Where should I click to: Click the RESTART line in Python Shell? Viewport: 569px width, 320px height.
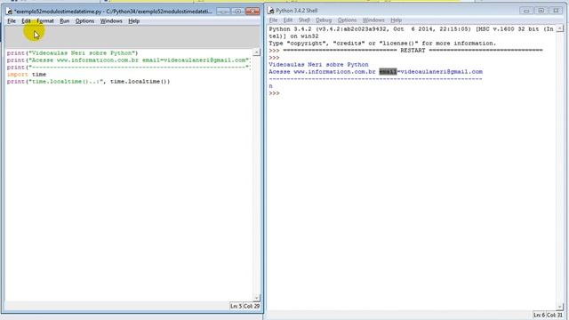(405, 51)
